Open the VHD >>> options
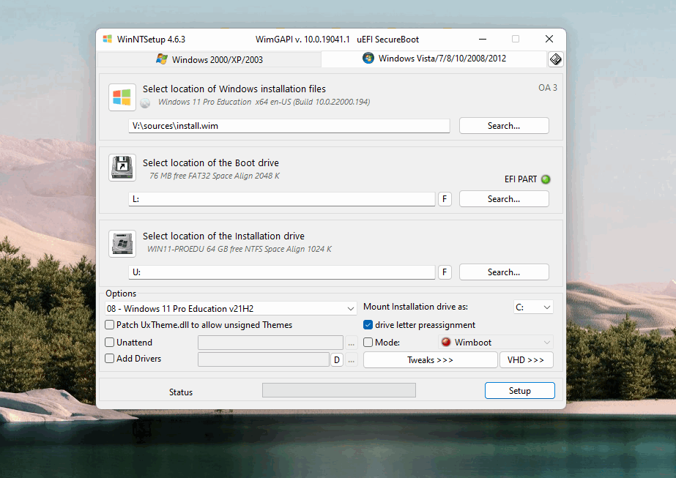The height and width of the screenshot is (478, 676). [x=526, y=360]
